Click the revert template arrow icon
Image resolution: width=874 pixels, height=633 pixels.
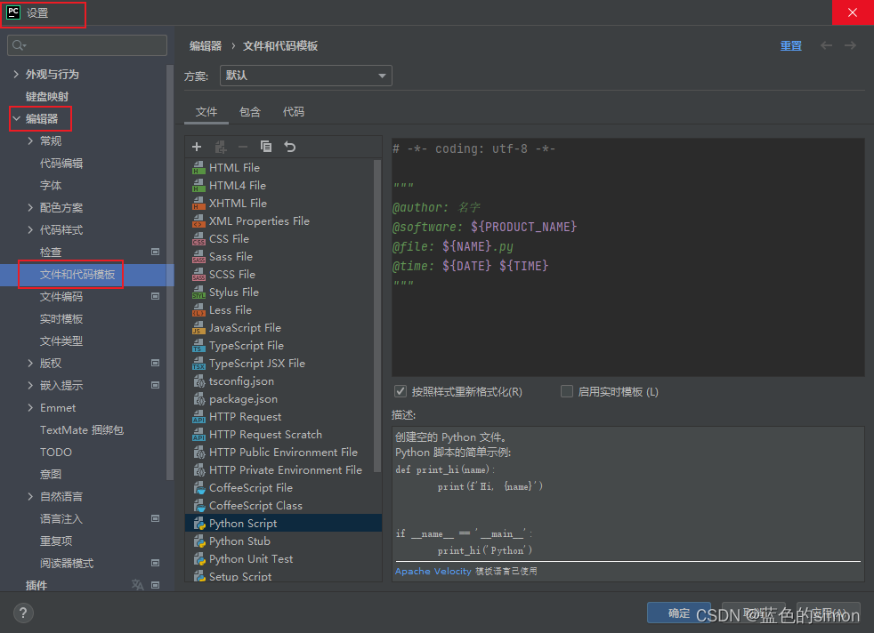290,147
